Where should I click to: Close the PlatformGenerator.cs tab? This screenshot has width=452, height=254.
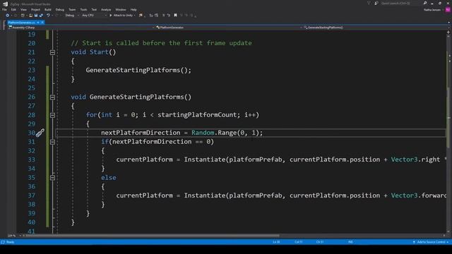(x=42, y=23)
